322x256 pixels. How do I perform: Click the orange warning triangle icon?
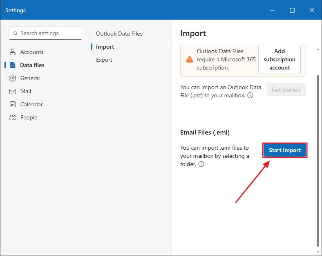189,59
